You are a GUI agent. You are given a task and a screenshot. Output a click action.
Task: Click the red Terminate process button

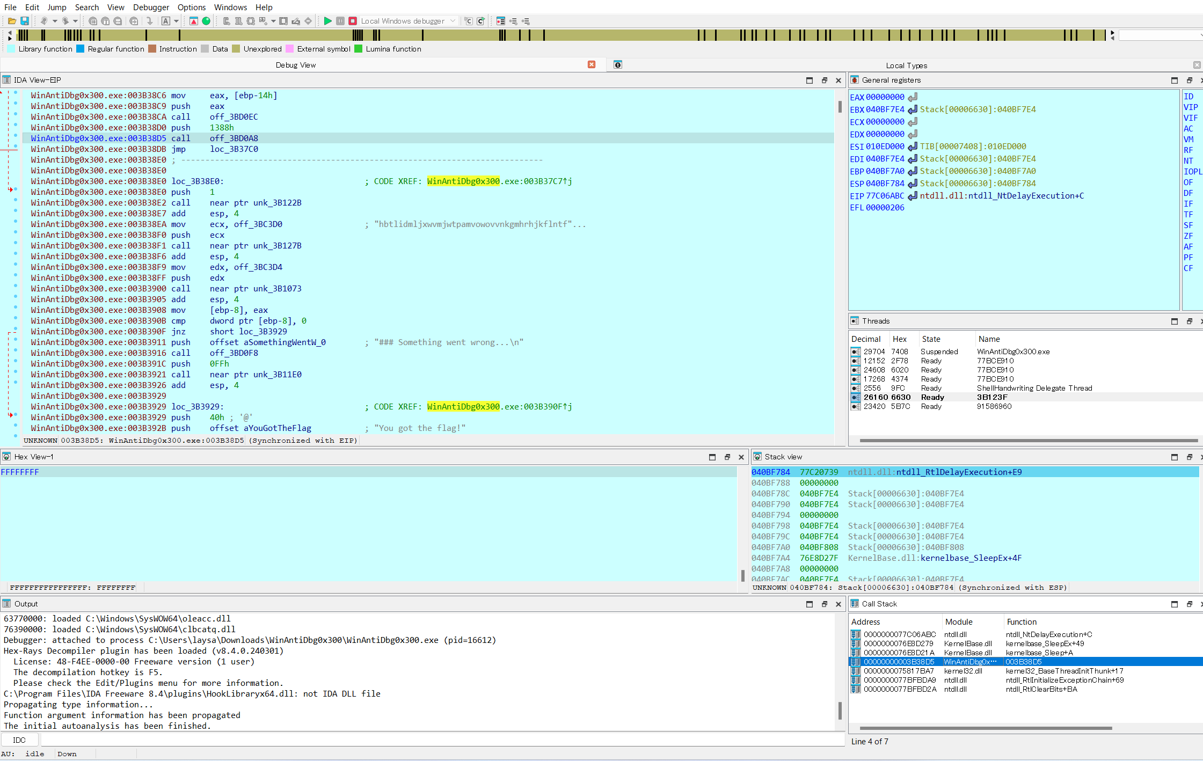[x=353, y=21]
